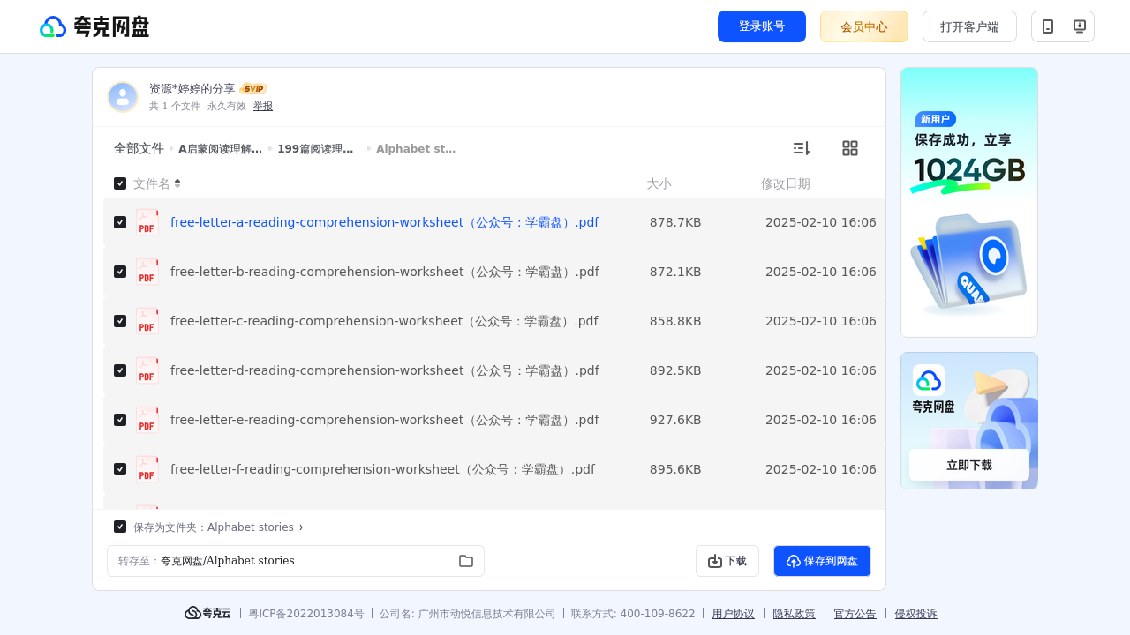Viewport: 1130px width, 635px height.
Task: Click the Quark cloud footer logo
Action: coord(207,613)
